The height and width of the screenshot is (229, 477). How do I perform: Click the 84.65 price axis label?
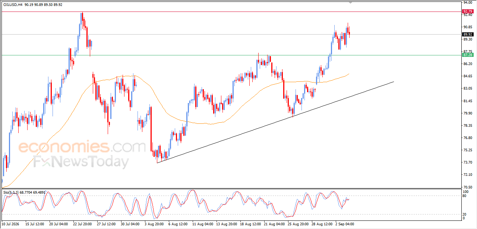[x=468, y=76]
